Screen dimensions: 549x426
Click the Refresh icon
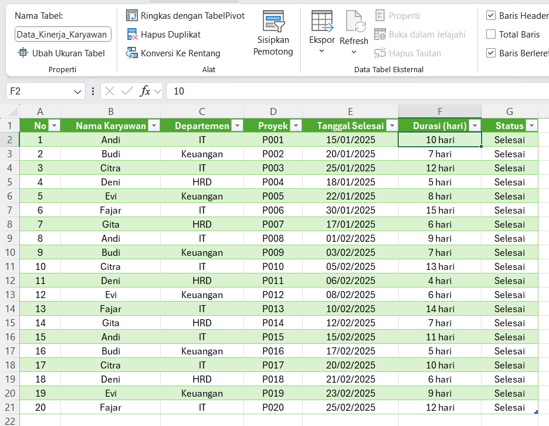[x=355, y=22]
